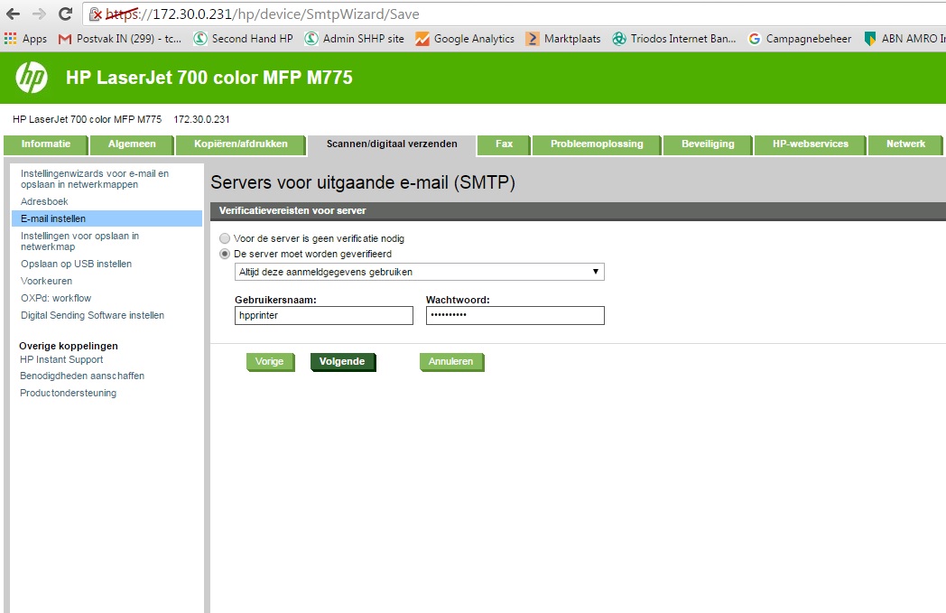Open the 'Altijd deze aanmeldgegevens gebruiken' dropdown

[420, 272]
